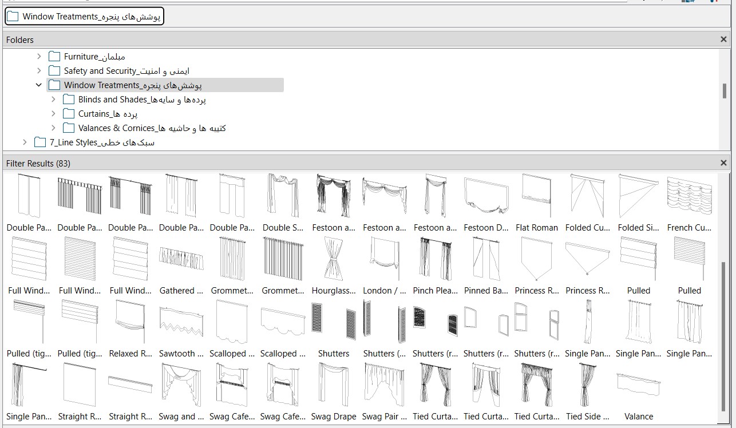Select the Sawtooth valance icon
Image resolution: width=736 pixels, height=428 pixels.
click(x=181, y=322)
